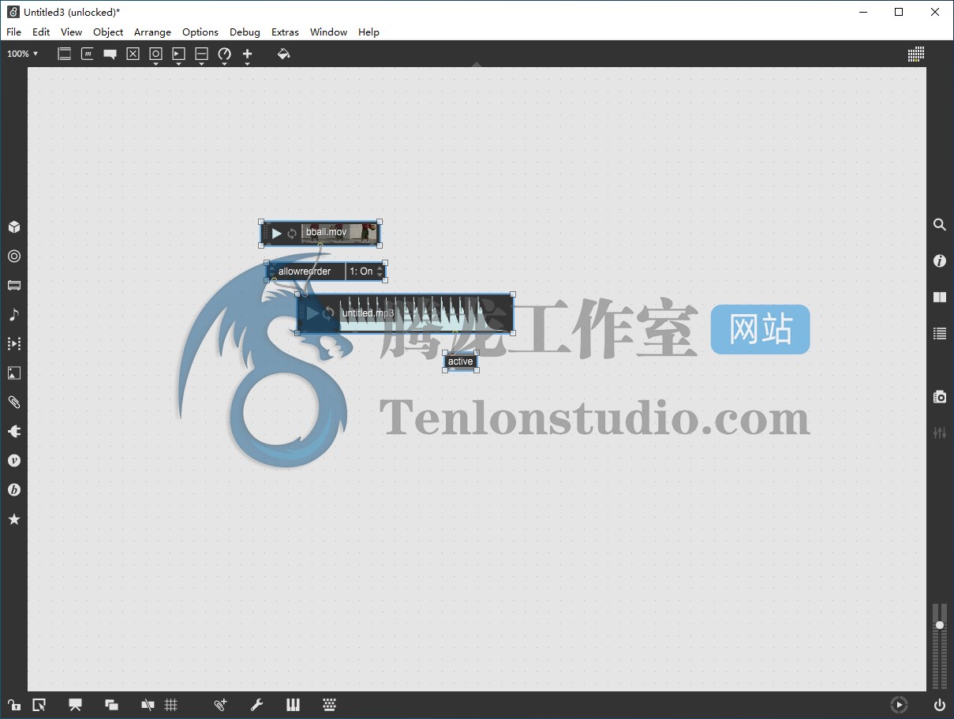Click the Snapshots camera icon
This screenshot has height=719, width=954.
coord(940,397)
